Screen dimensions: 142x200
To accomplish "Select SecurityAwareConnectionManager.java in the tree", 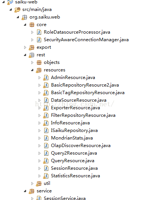I will coord(86,40).
